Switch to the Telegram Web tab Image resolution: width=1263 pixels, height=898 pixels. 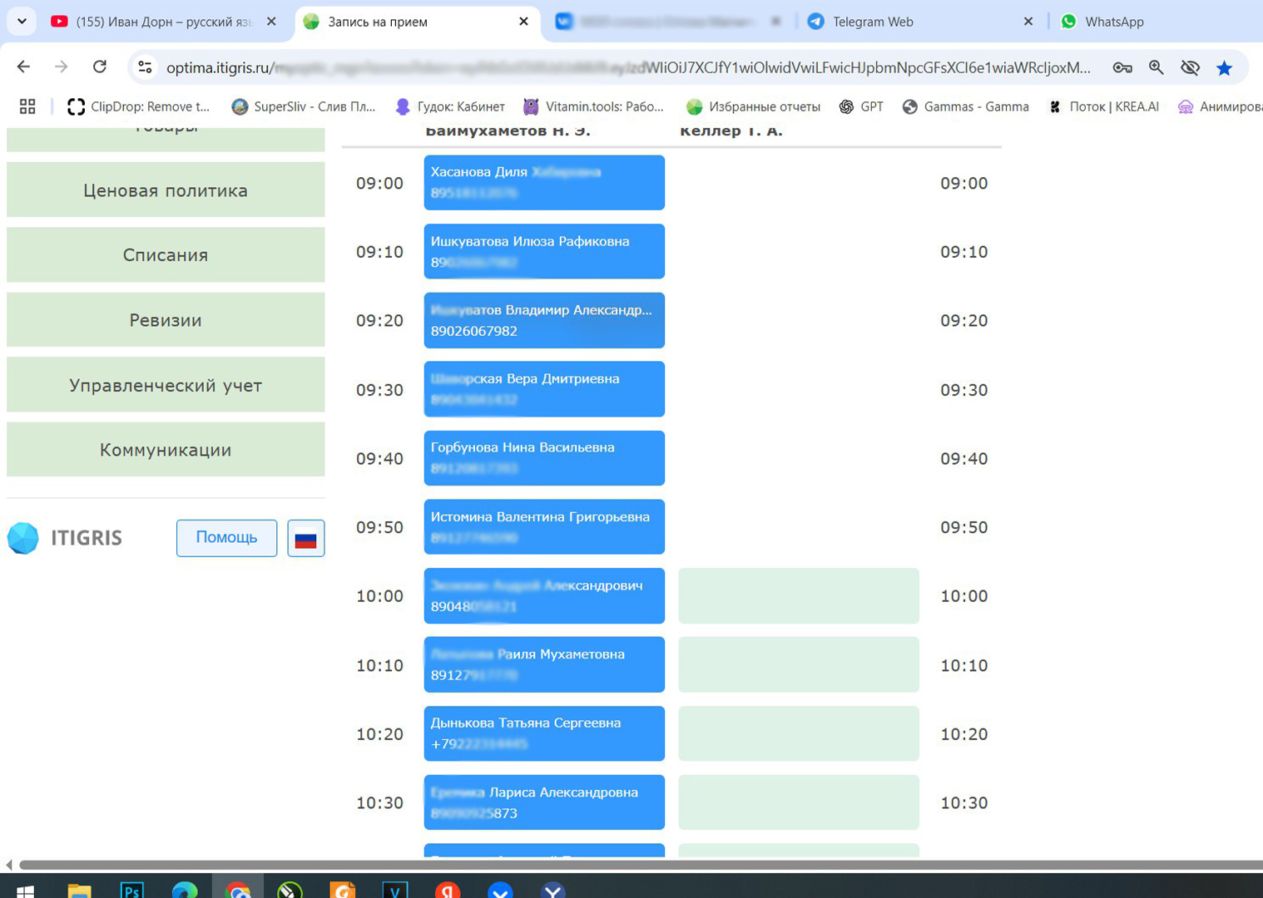tap(872, 22)
